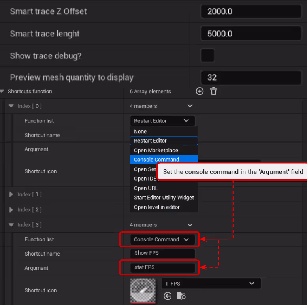The width and height of the screenshot is (307, 305).
Task: Choose Open level in editor option
Action: (x=164, y=207)
